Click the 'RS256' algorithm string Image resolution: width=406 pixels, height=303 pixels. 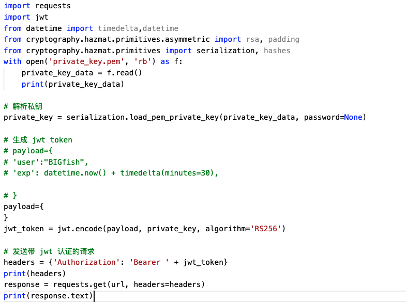[x=266, y=229]
